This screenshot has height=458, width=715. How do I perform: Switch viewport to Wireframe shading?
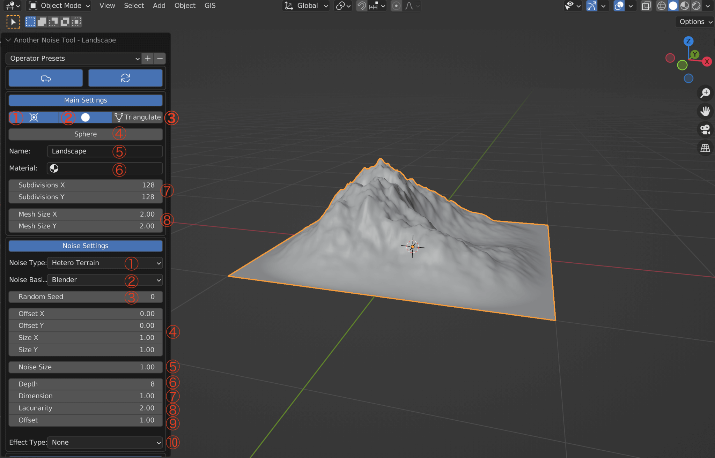click(662, 6)
